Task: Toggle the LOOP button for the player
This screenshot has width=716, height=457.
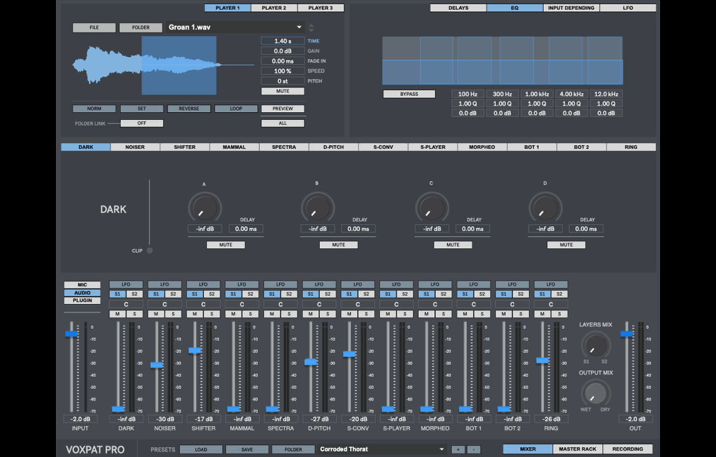Action: point(236,109)
